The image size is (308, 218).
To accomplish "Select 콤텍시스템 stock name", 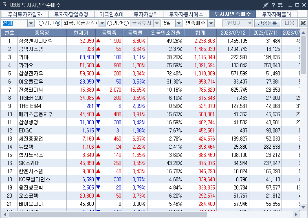I will pyautogui.click(x=31, y=49).
